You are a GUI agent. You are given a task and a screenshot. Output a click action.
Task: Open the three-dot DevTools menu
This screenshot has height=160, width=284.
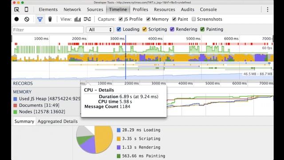click(x=268, y=9)
